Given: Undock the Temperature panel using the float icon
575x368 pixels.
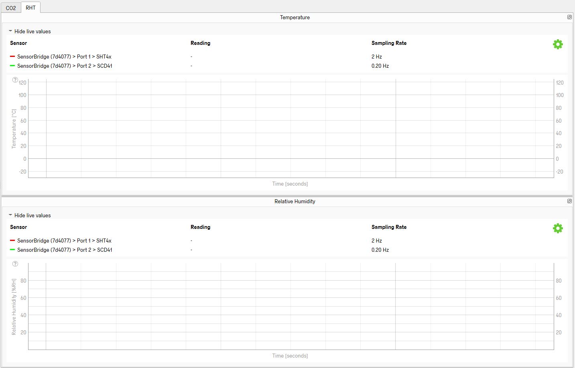Looking at the screenshot, I should [569, 17].
